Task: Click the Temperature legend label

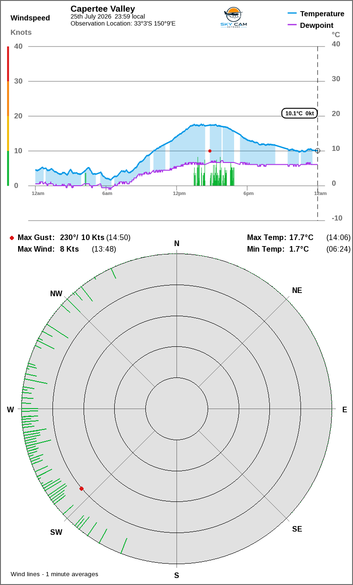Action: 322,14
